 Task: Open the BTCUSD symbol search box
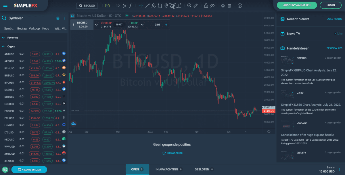point(87,5)
